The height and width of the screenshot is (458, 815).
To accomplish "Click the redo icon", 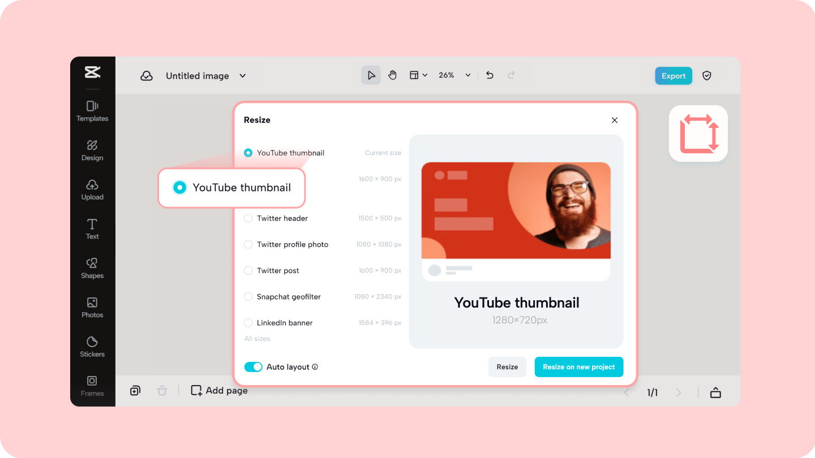I will click(511, 75).
